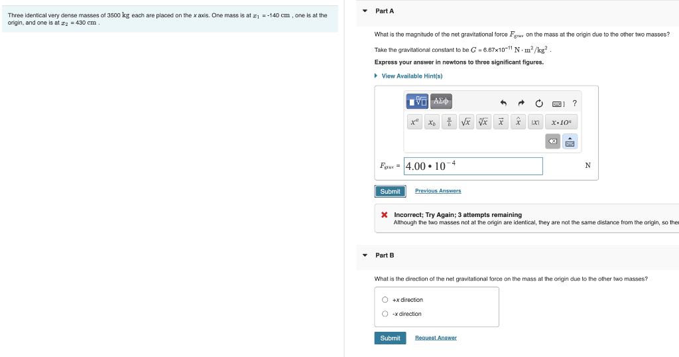
Task: Insert a square root template
Action: pos(466,122)
